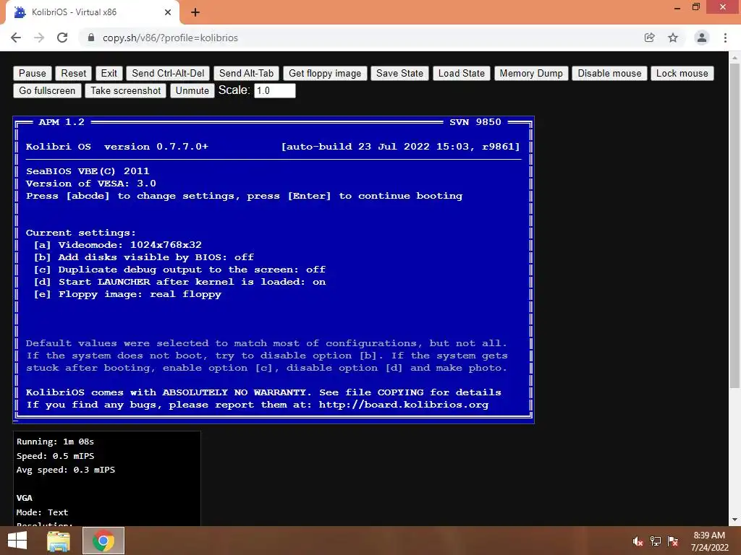Click the padlock site info icon

[x=91, y=38]
